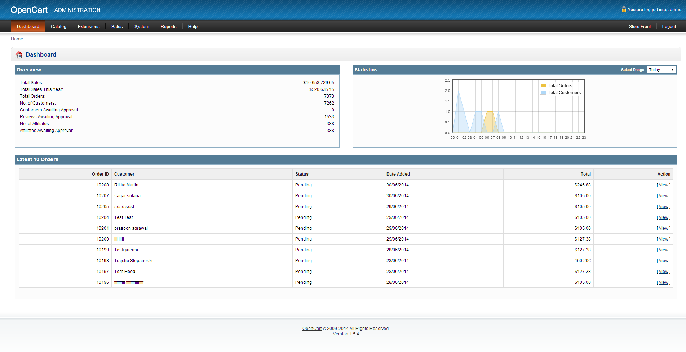Click the lock icon beside login notice
Image resolution: width=686 pixels, height=352 pixels.
[624, 9]
